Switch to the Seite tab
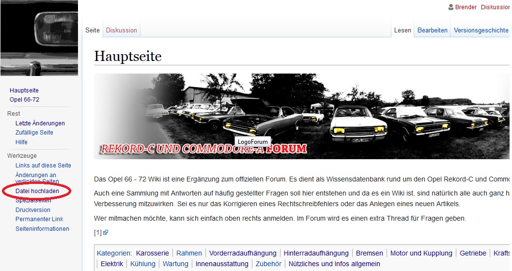This screenshot has width=512, height=271. [x=93, y=30]
